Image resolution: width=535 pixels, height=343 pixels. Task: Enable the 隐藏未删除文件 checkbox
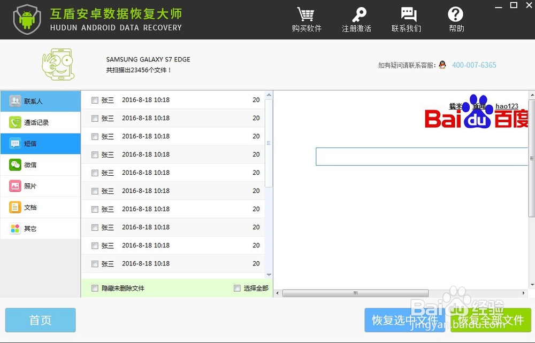[94, 288]
